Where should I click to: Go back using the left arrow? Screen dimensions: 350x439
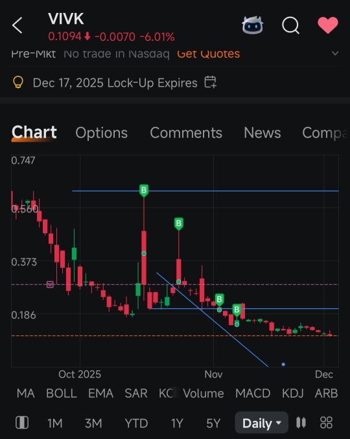[x=17, y=25]
